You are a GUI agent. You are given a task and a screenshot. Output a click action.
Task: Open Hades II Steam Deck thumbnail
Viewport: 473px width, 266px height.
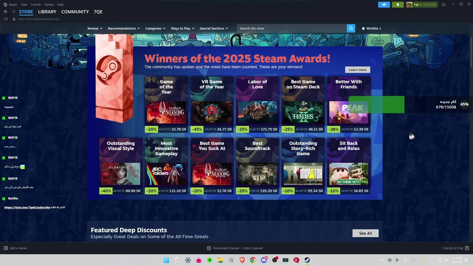click(x=303, y=112)
